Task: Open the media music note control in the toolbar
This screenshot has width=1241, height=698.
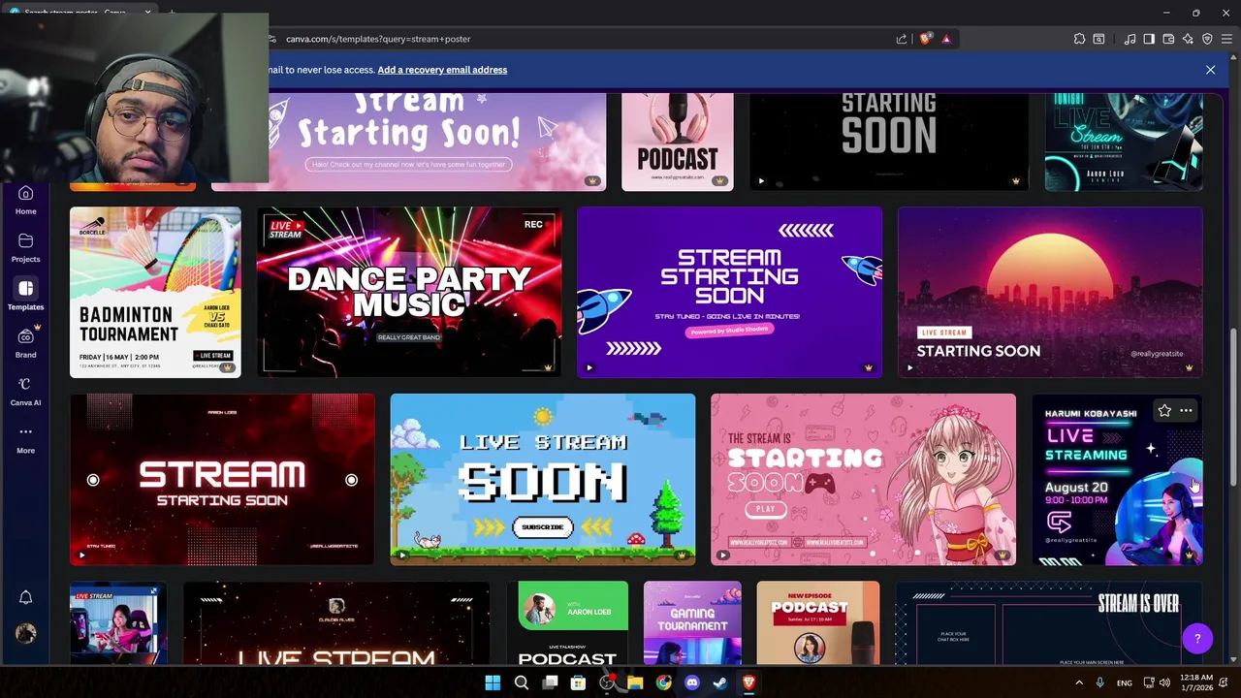Action: pyautogui.click(x=1130, y=39)
